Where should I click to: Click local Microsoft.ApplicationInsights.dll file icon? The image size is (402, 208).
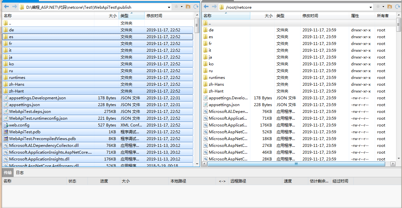click(x=6, y=159)
